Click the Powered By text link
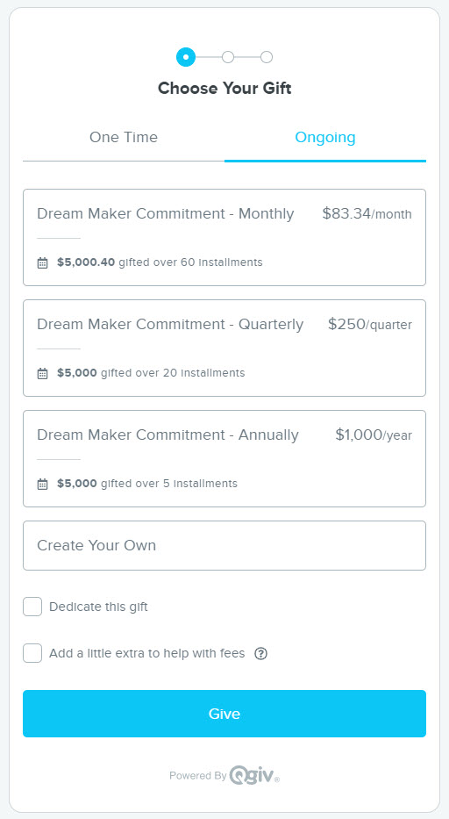The height and width of the screenshot is (819, 449). (197, 776)
